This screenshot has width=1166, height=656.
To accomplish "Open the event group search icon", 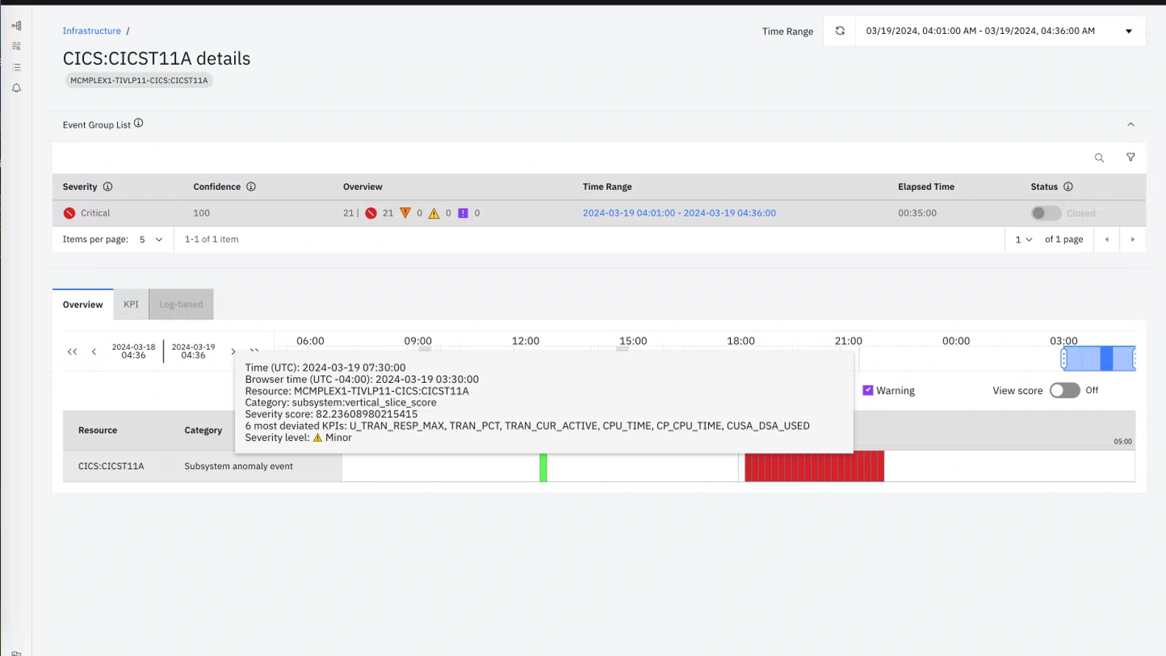I will click(x=1099, y=158).
